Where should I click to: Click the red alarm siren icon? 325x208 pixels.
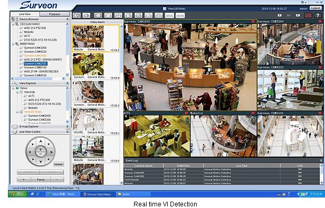pyautogui.click(x=308, y=15)
